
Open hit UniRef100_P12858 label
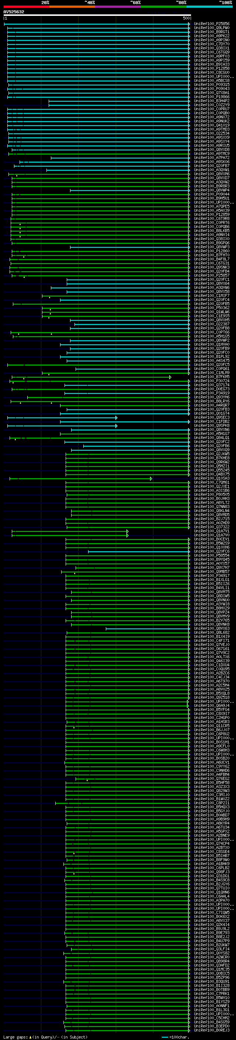[212, 68]
